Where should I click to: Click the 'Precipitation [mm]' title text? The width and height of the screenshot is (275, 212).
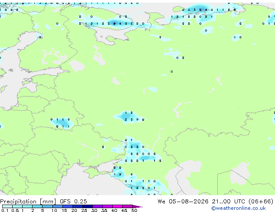tap(28, 202)
